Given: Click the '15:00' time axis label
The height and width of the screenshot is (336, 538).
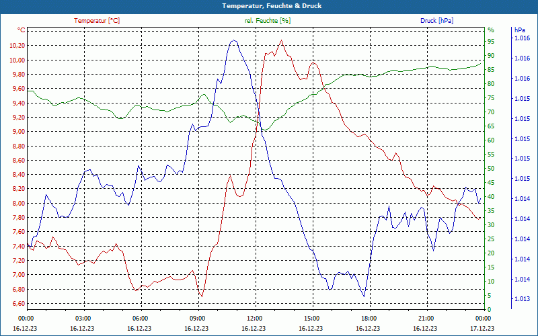Looking at the screenshot, I should pos(311,318).
